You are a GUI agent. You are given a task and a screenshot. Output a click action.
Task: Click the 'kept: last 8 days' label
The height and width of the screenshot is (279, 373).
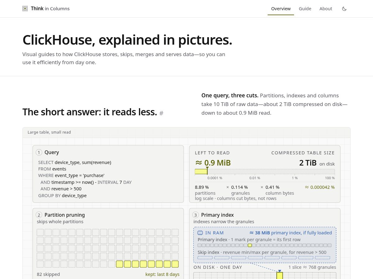pyautogui.click(x=162, y=274)
